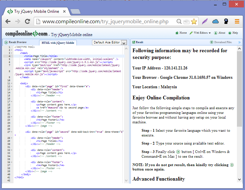This screenshot has height=190, width=245.
Task: Click the browser forward arrow
Action: [x=18, y=22]
